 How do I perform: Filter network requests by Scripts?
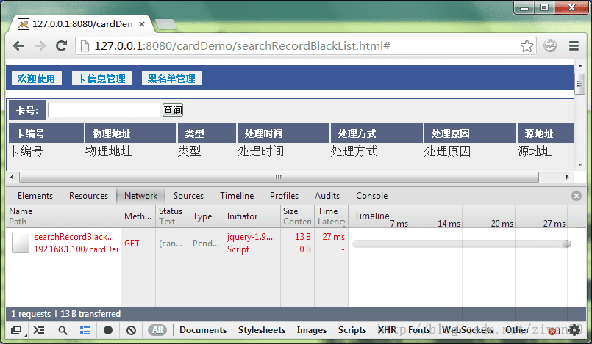click(352, 330)
